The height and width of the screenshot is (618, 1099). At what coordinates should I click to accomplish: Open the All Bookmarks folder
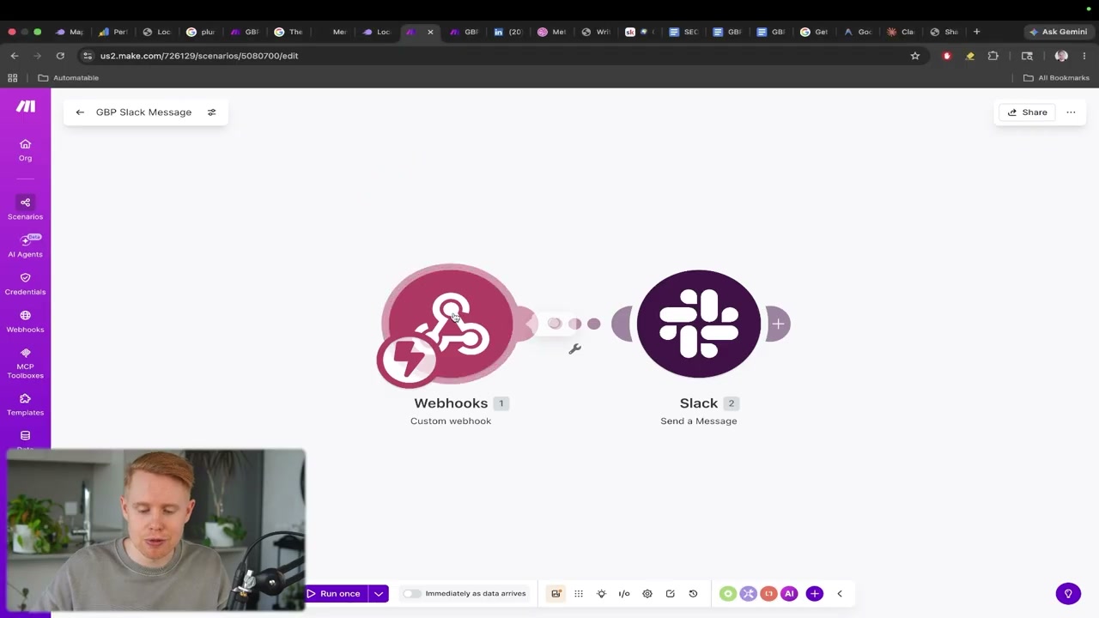1056,78
